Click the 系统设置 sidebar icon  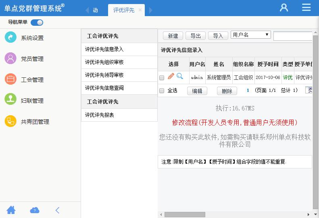[10, 37]
